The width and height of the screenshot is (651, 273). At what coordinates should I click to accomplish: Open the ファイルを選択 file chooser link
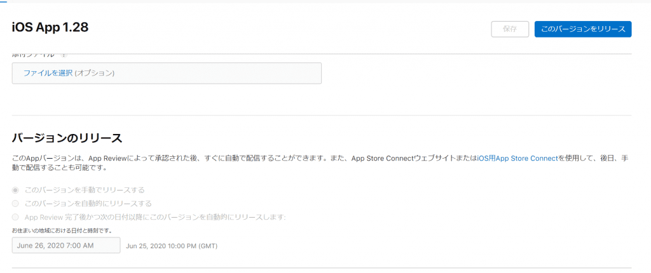click(48, 73)
